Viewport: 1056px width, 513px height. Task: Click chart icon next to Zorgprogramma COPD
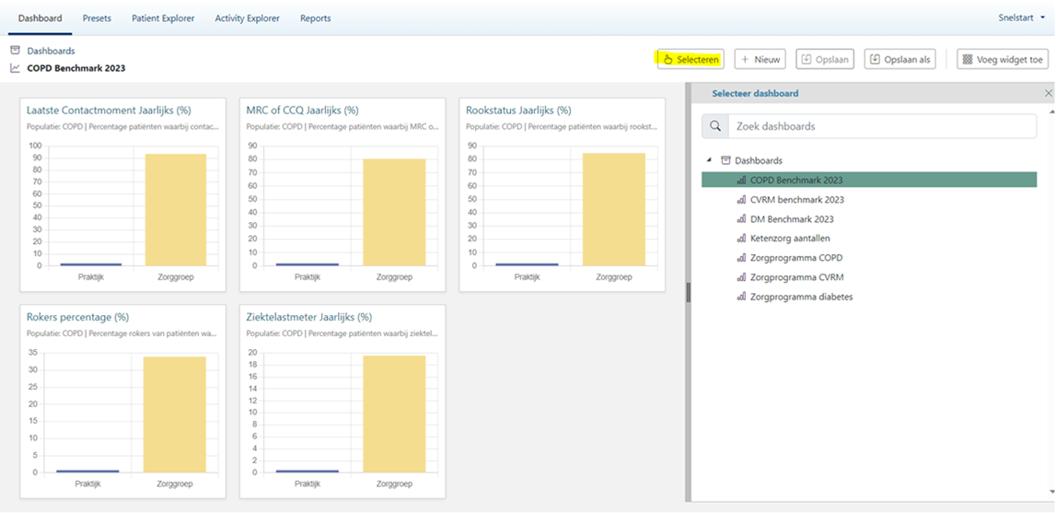(x=741, y=258)
